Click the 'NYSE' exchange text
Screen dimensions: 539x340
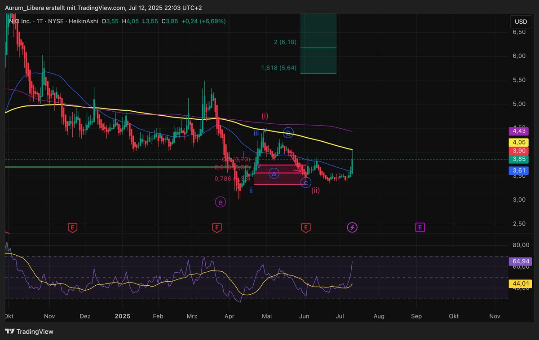[x=57, y=21]
